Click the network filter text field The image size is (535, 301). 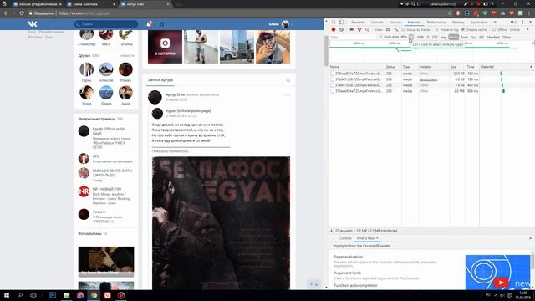353,37
